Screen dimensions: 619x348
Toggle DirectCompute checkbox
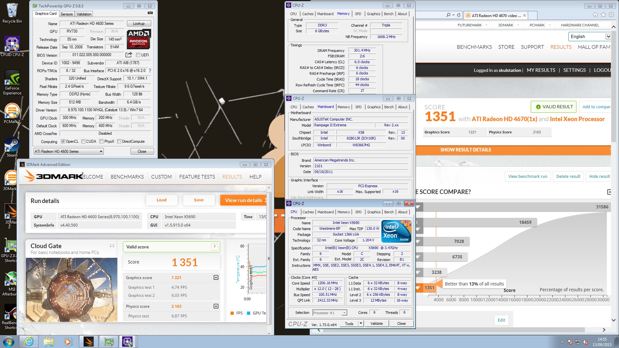pos(119,141)
